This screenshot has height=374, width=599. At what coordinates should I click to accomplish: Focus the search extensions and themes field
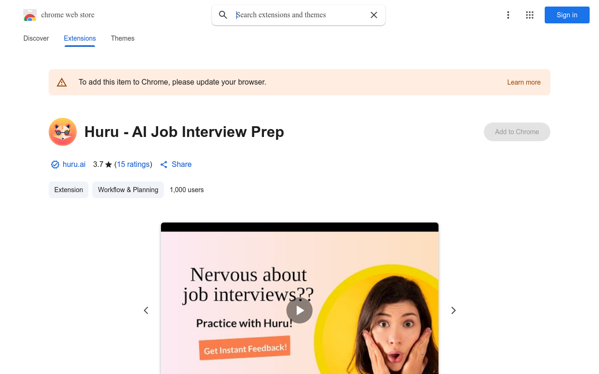coord(299,15)
